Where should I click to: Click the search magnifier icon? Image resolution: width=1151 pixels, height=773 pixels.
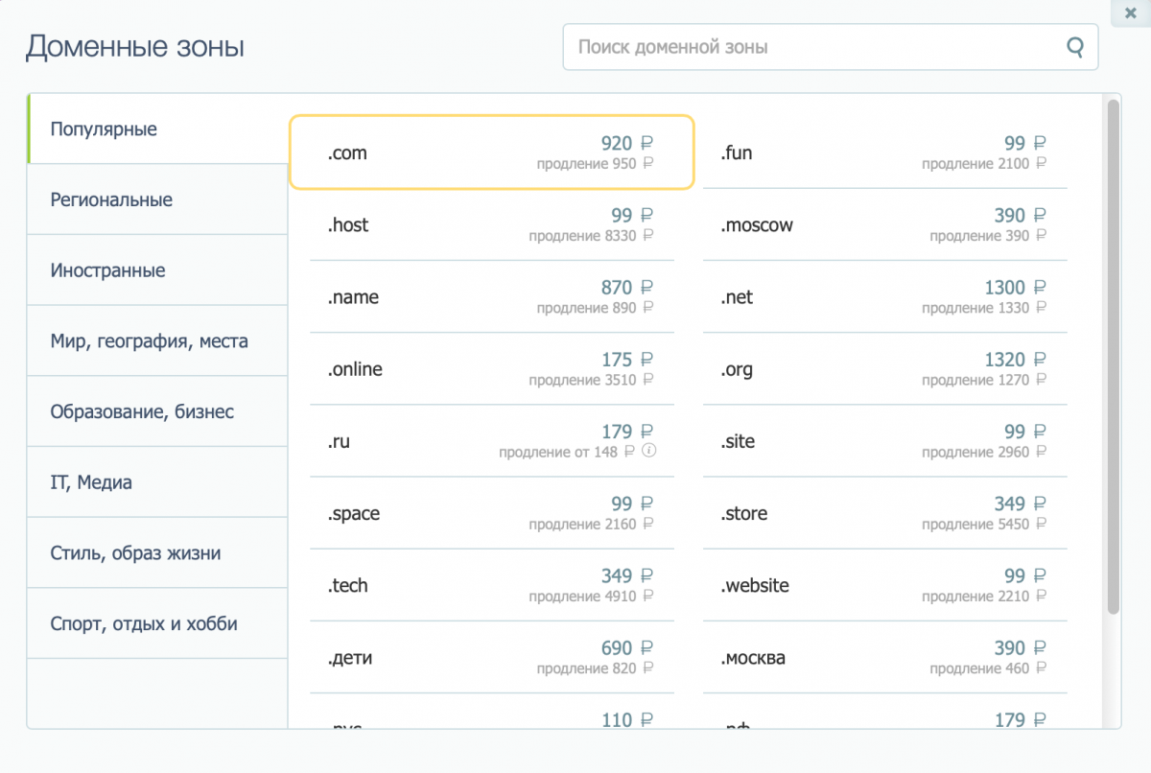click(1075, 47)
